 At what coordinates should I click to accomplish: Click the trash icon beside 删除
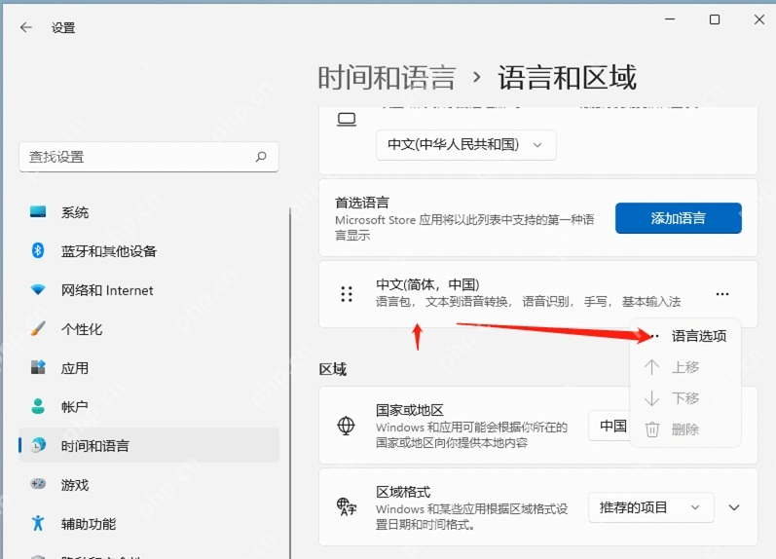652,429
